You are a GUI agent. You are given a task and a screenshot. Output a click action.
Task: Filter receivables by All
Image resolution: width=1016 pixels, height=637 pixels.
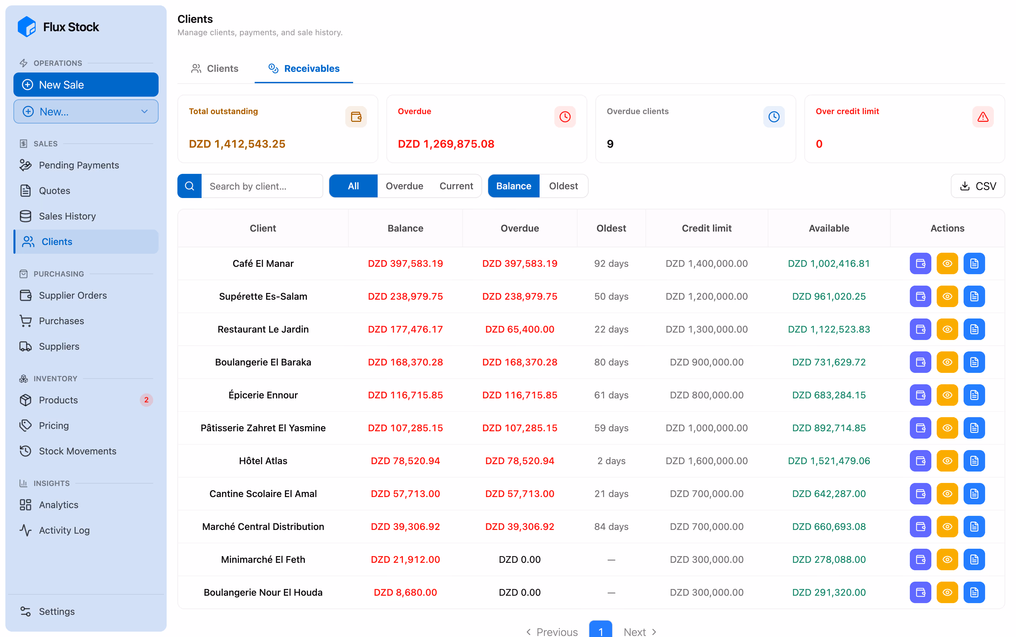[353, 186]
